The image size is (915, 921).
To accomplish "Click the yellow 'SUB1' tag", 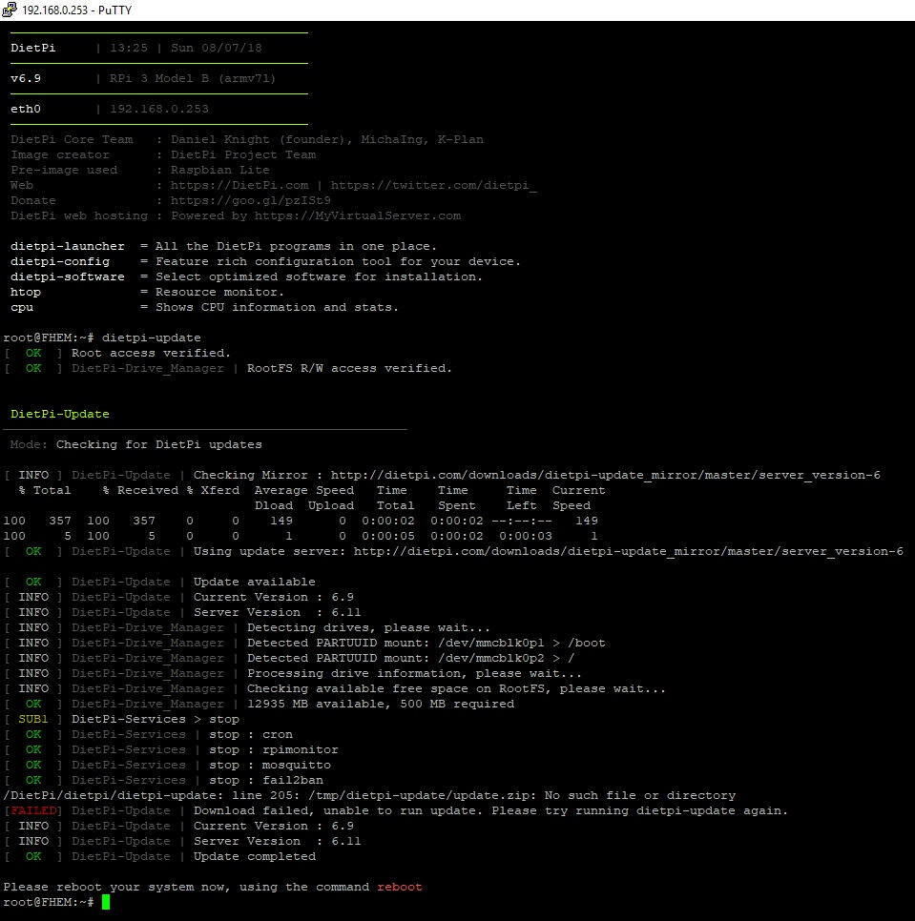I will (x=33, y=720).
